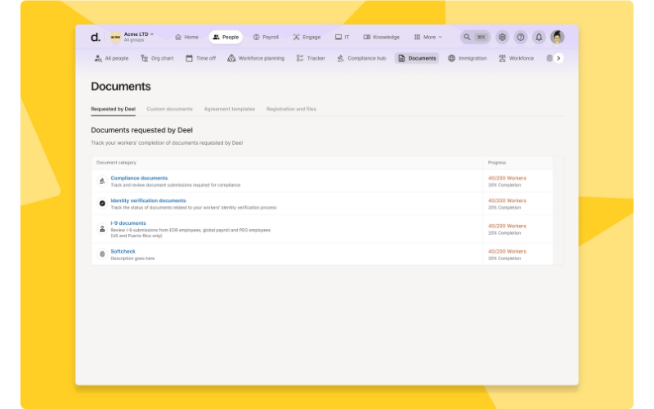Open the Compliance documents link
This screenshot has height=409, width=654.
tap(139, 178)
